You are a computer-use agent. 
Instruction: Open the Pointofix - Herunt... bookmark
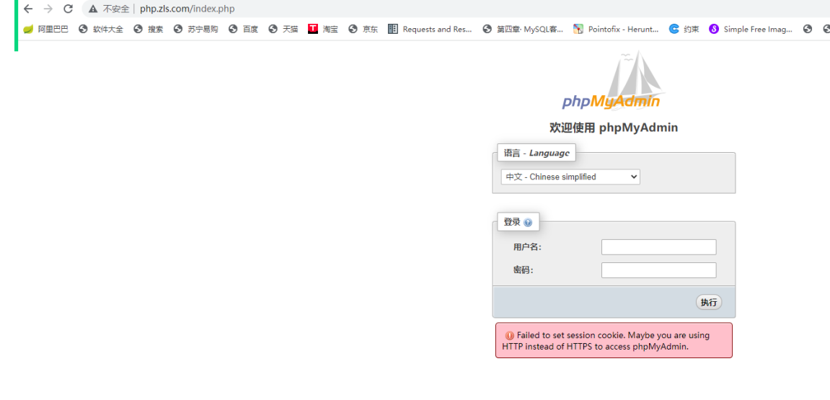[x=616, y=29]
